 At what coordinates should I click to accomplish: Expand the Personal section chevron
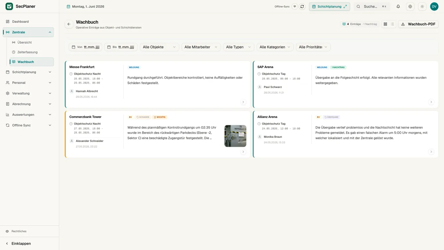50,83
